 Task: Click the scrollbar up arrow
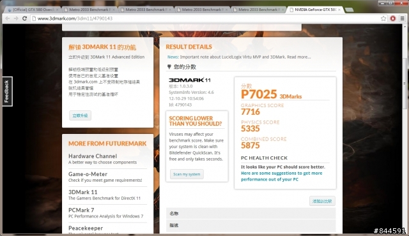coord(405,26)
